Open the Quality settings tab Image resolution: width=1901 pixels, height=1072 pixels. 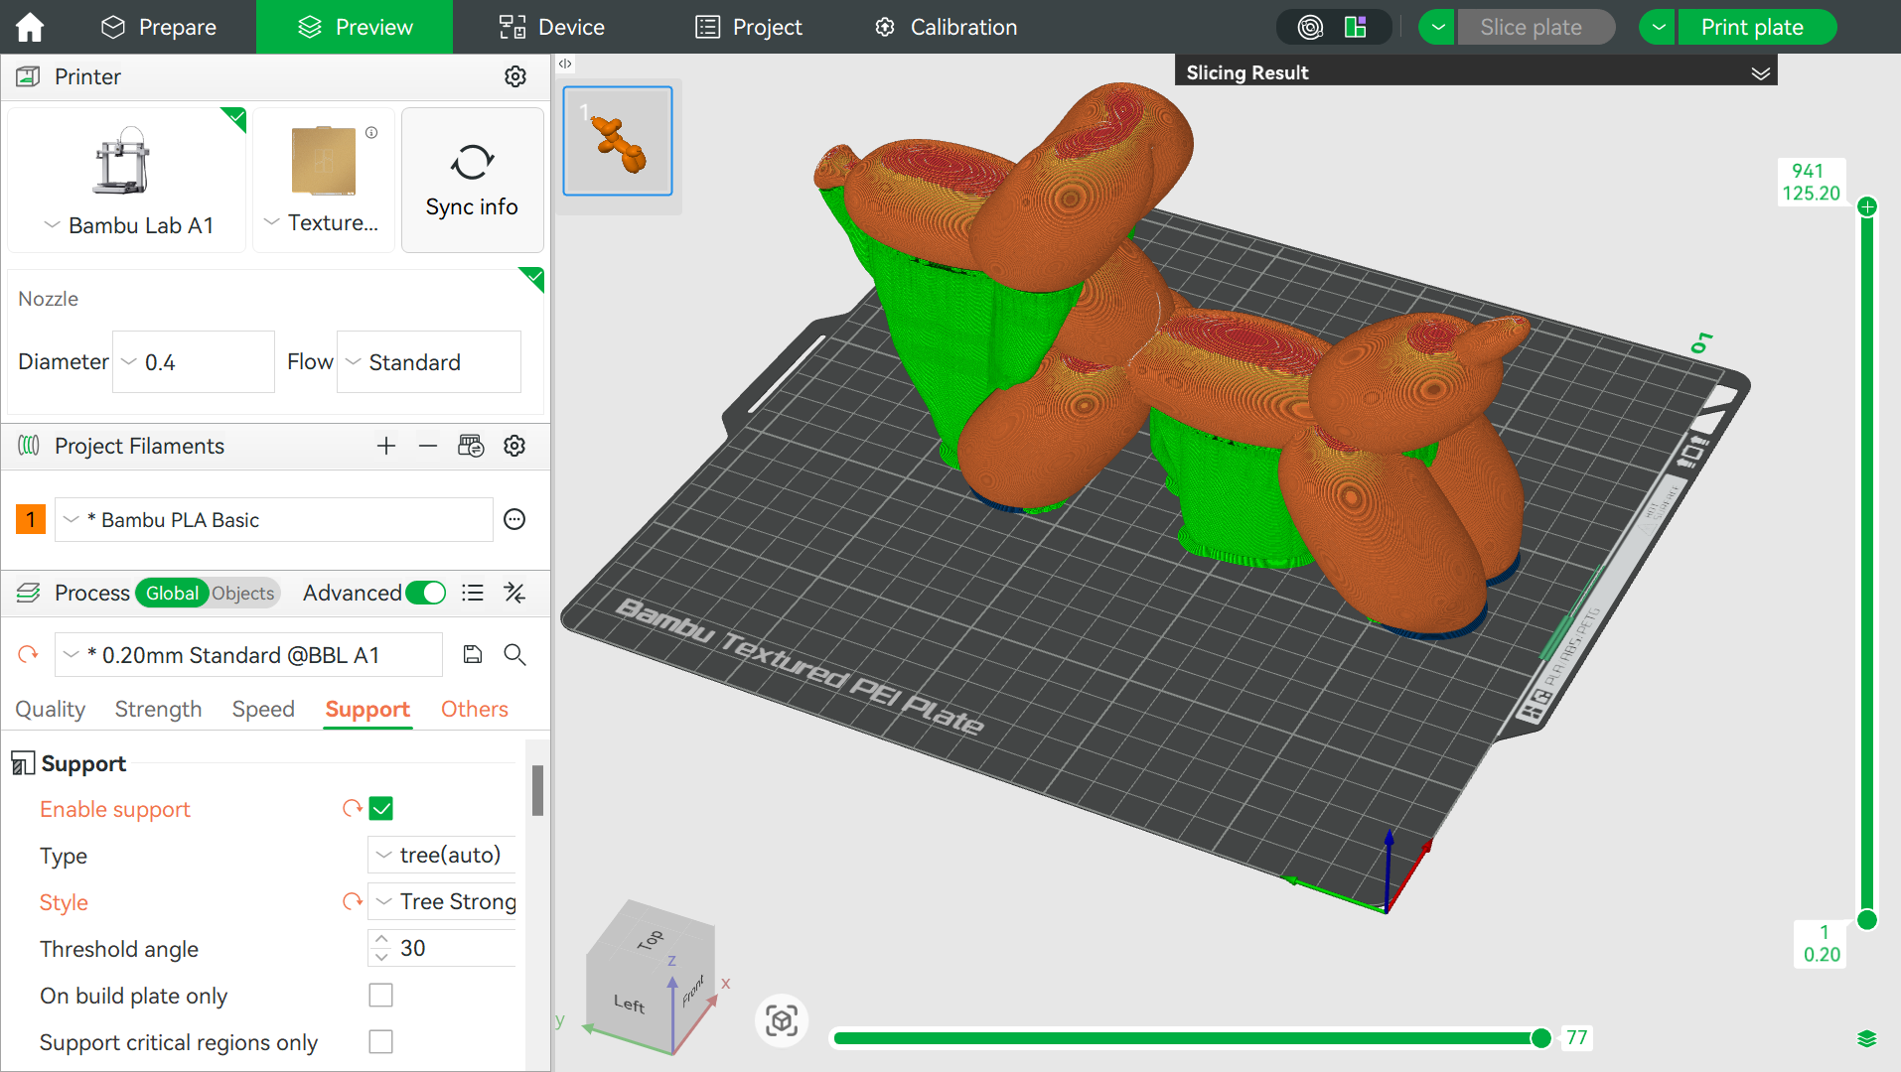[x=51, y=709]
